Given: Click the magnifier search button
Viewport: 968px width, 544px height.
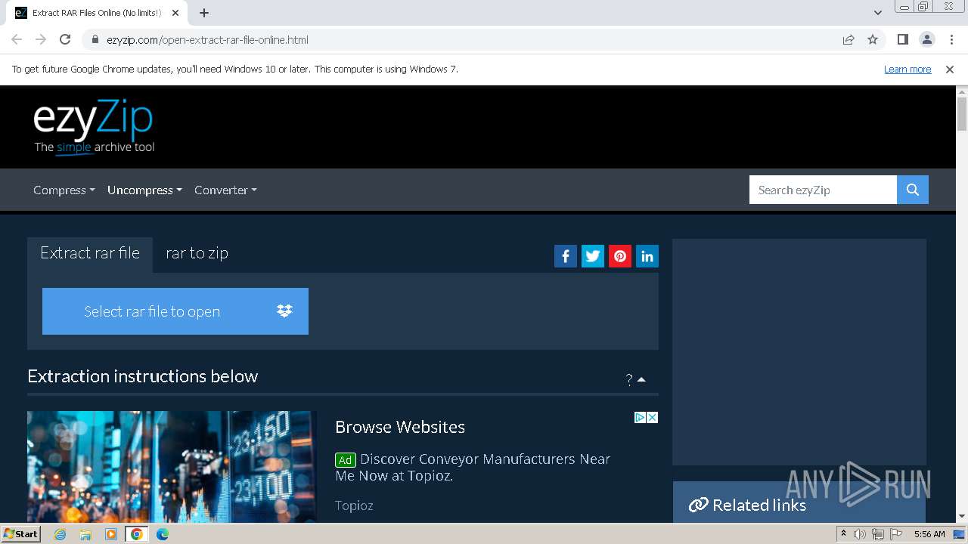Looking at the screenshot, I should 913,190.
